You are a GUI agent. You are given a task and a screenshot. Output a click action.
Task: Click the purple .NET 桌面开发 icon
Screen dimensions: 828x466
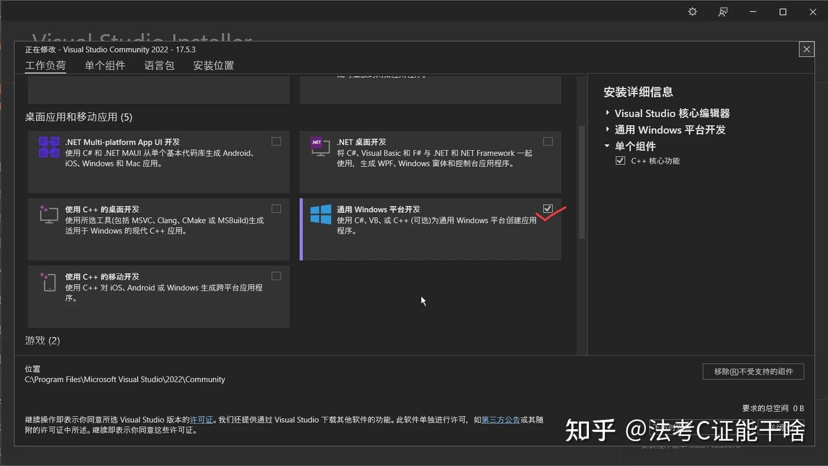click(320, 147)
